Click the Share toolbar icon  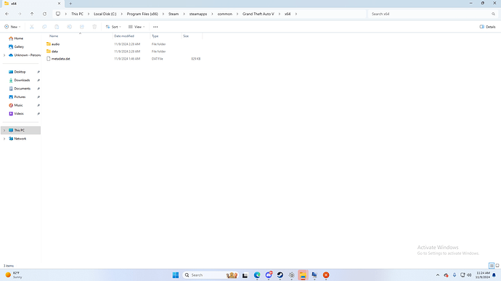(82, 27)
